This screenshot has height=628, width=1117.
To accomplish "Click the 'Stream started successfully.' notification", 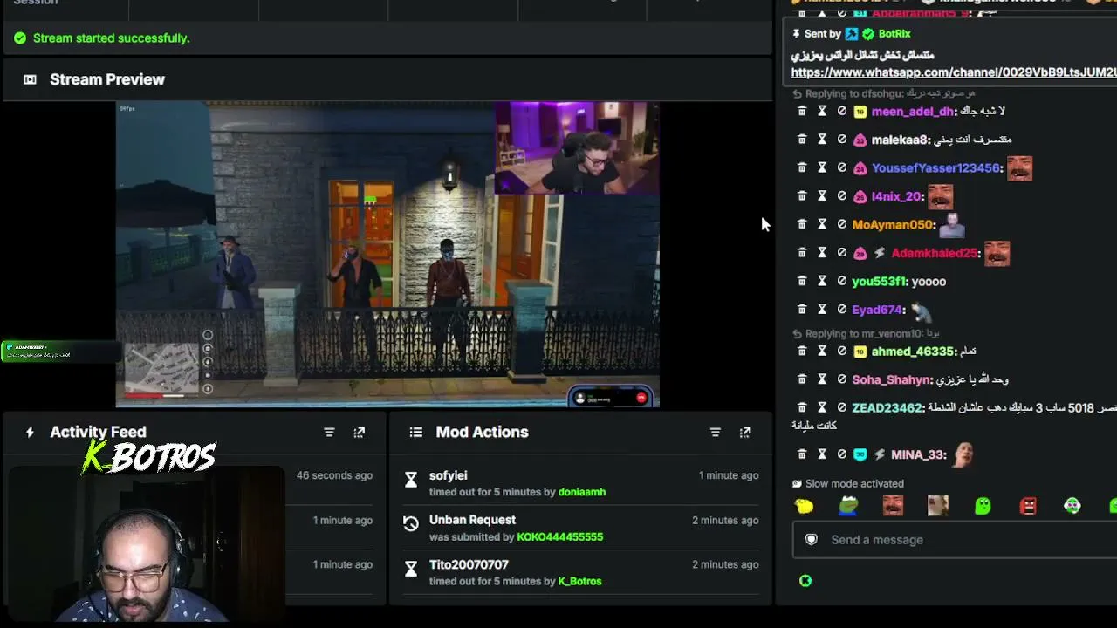I will [111, 38].
